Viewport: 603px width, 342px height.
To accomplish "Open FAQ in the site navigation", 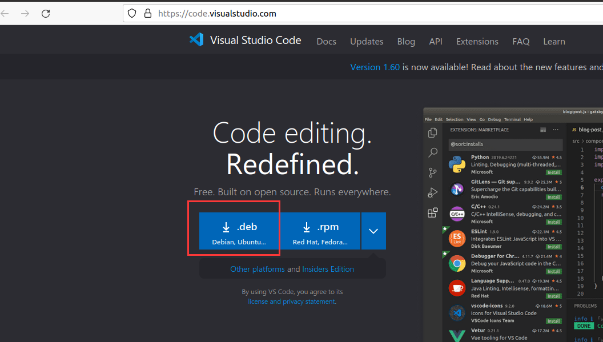I will pyautogui.click(x=521, y=42).
